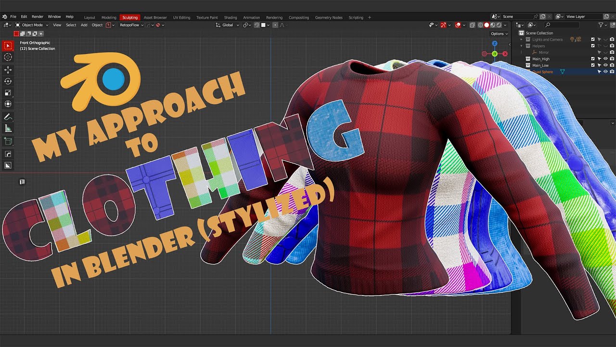Click the viewport X axis gizmo

point(505,53)
